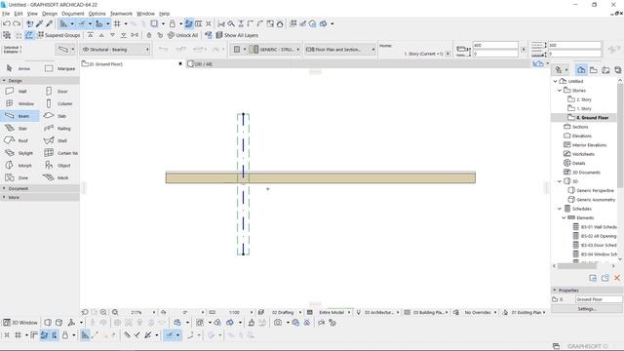Select the Stair tool
Screen dimensions: 624x351
(17, 128)
